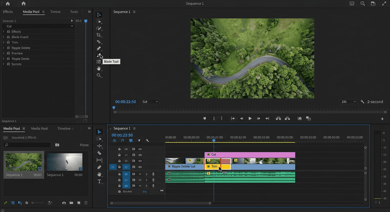Click the trash icon in Media Pool footer
Image resolution: width=390 pixels, height=212 pixels.
(x=86, y=203)
